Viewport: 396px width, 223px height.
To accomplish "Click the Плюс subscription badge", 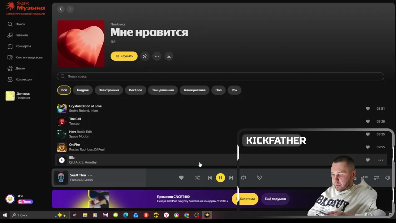I will click(25, 202).
